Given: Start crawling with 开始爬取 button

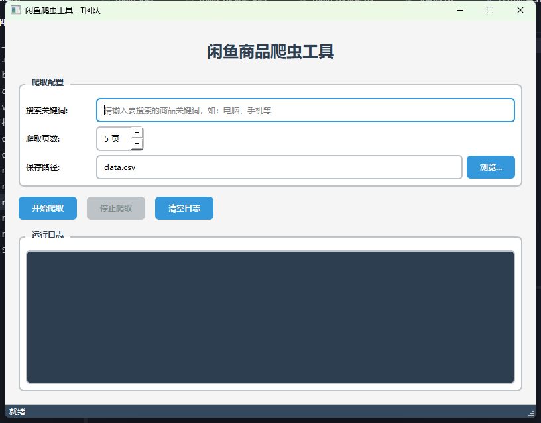Looking at the screenshot, I should click(x=48, y=208).
